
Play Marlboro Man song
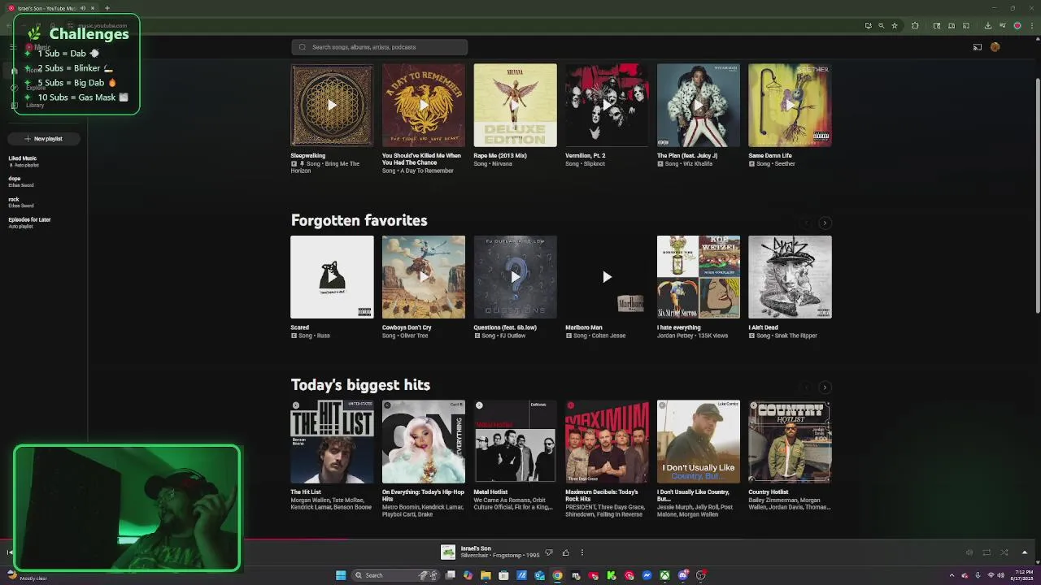607,277
